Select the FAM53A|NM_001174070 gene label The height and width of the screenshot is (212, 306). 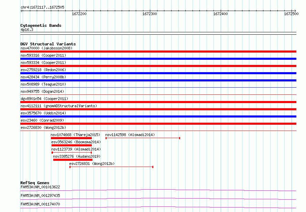point(40,204)
